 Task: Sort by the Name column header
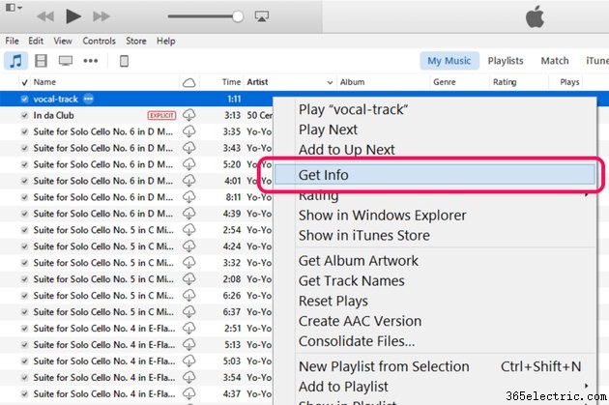[44, 82]
